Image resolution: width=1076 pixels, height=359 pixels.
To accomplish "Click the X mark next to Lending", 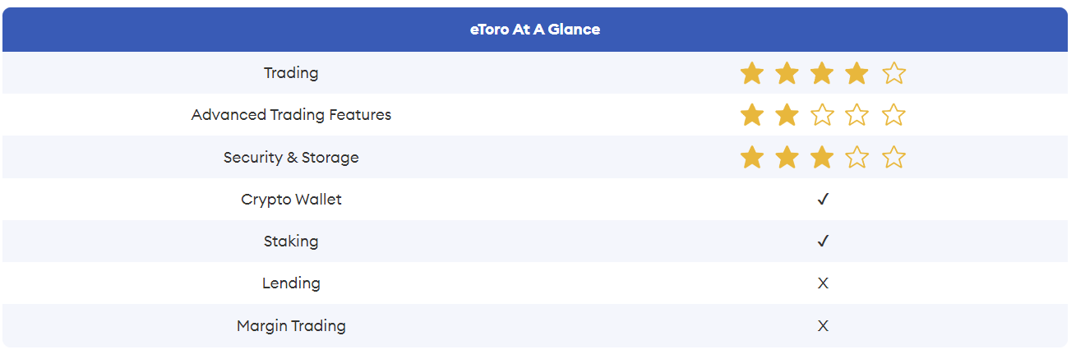I will pyautogui.click(x=823, y=283).
